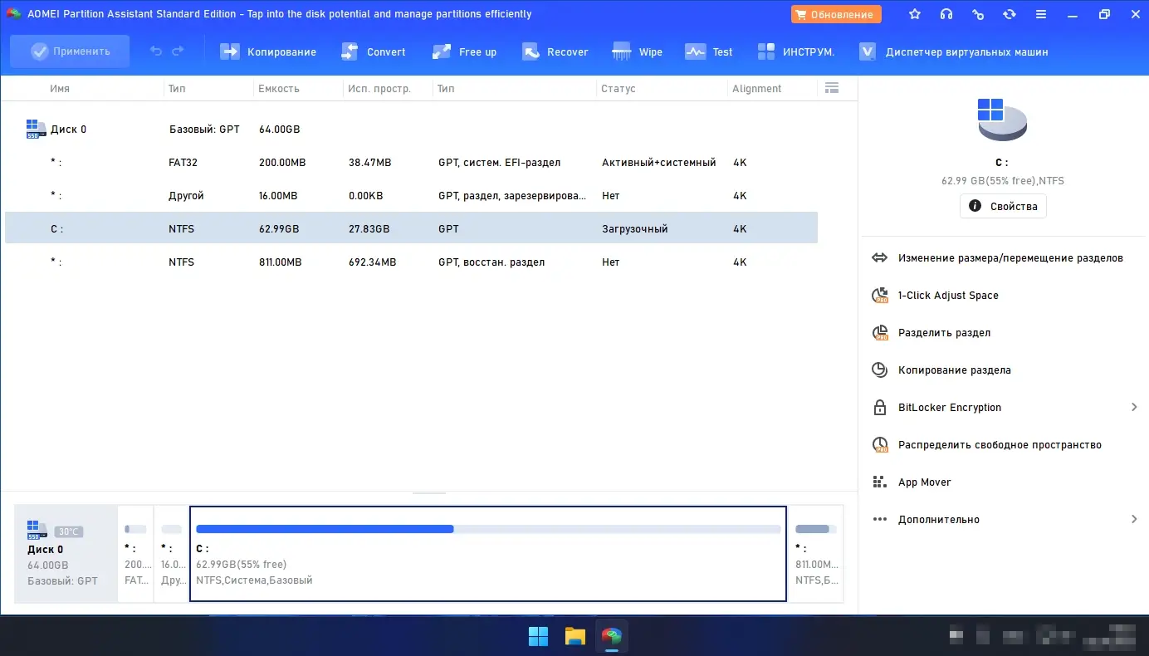Click the allocate free space icon
Screen dimensions: 1149x656
click(880, 445)
